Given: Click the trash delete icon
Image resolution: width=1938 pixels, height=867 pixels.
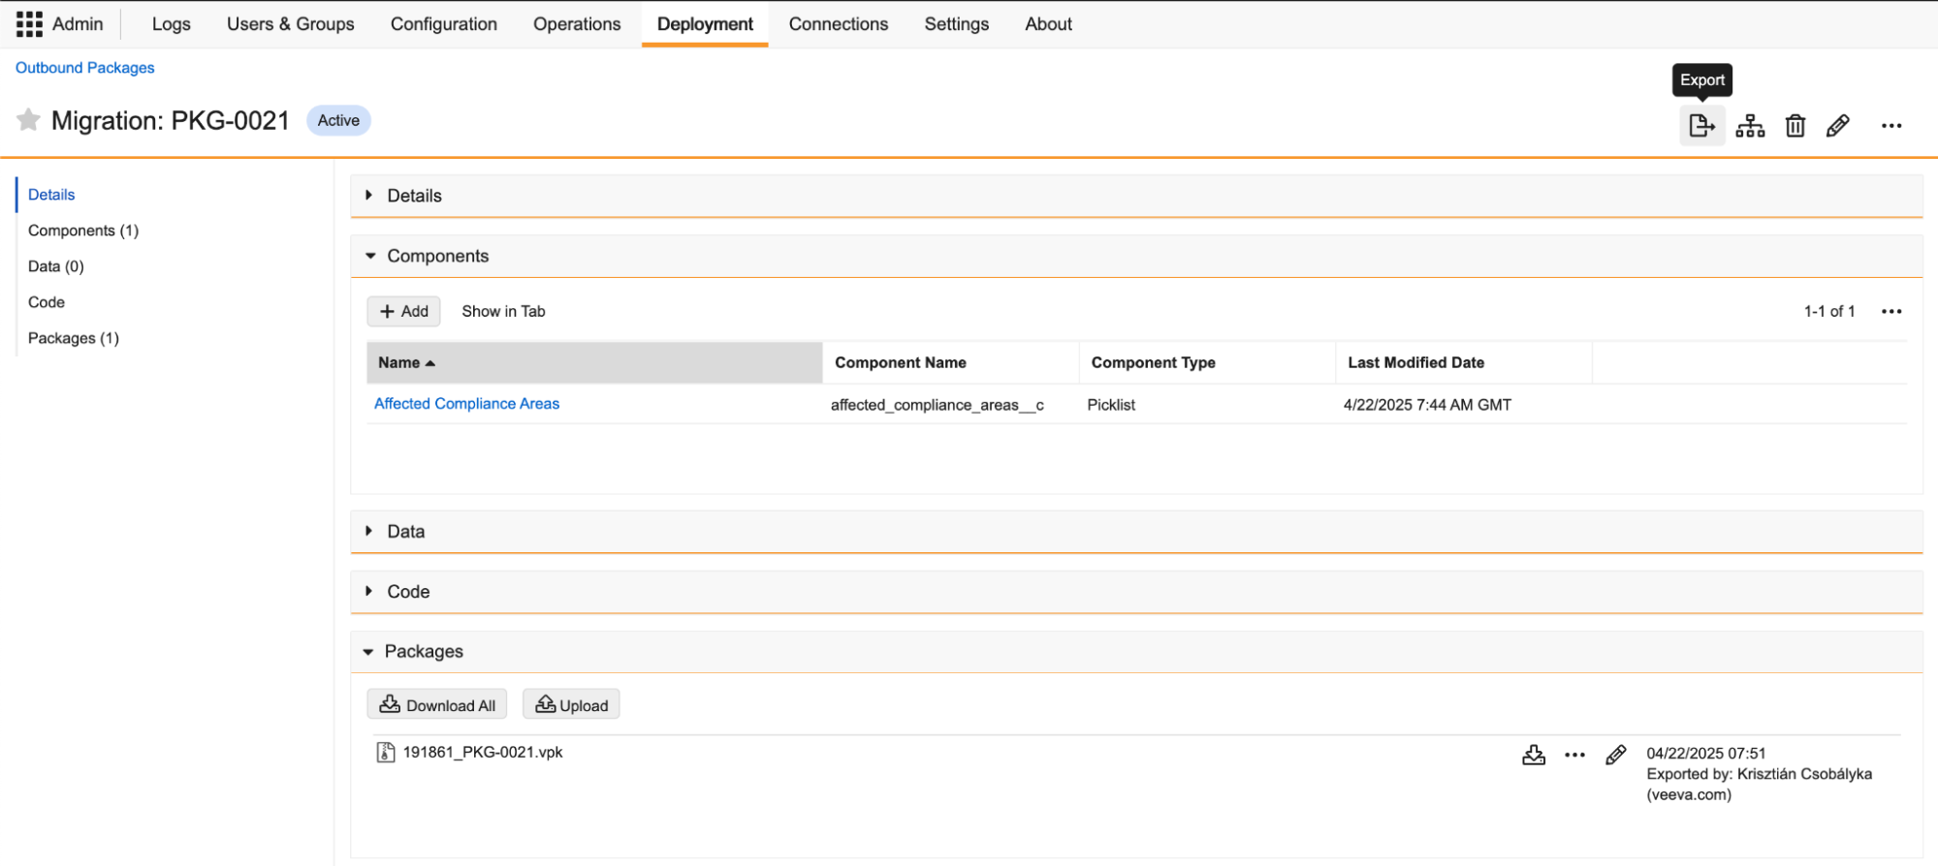Looking at the screenshot, I should tap(1795, 126).
